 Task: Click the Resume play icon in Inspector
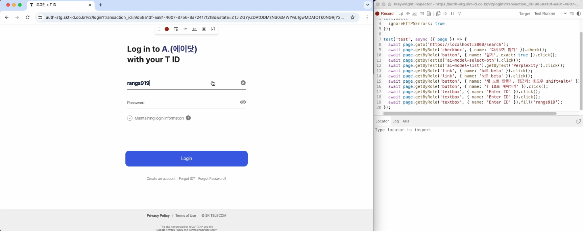click(445, 14)
